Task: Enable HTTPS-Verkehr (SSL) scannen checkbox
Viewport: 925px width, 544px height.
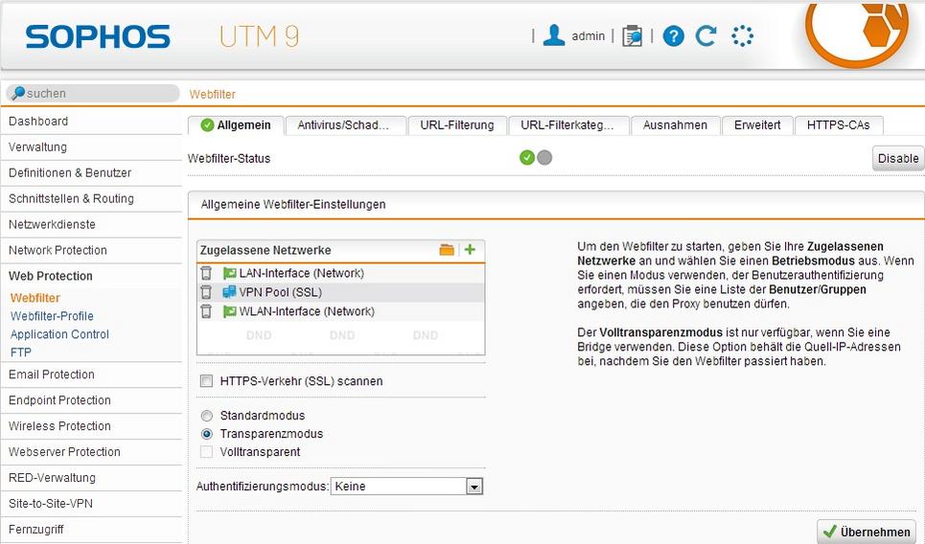Action: [206, 381]
